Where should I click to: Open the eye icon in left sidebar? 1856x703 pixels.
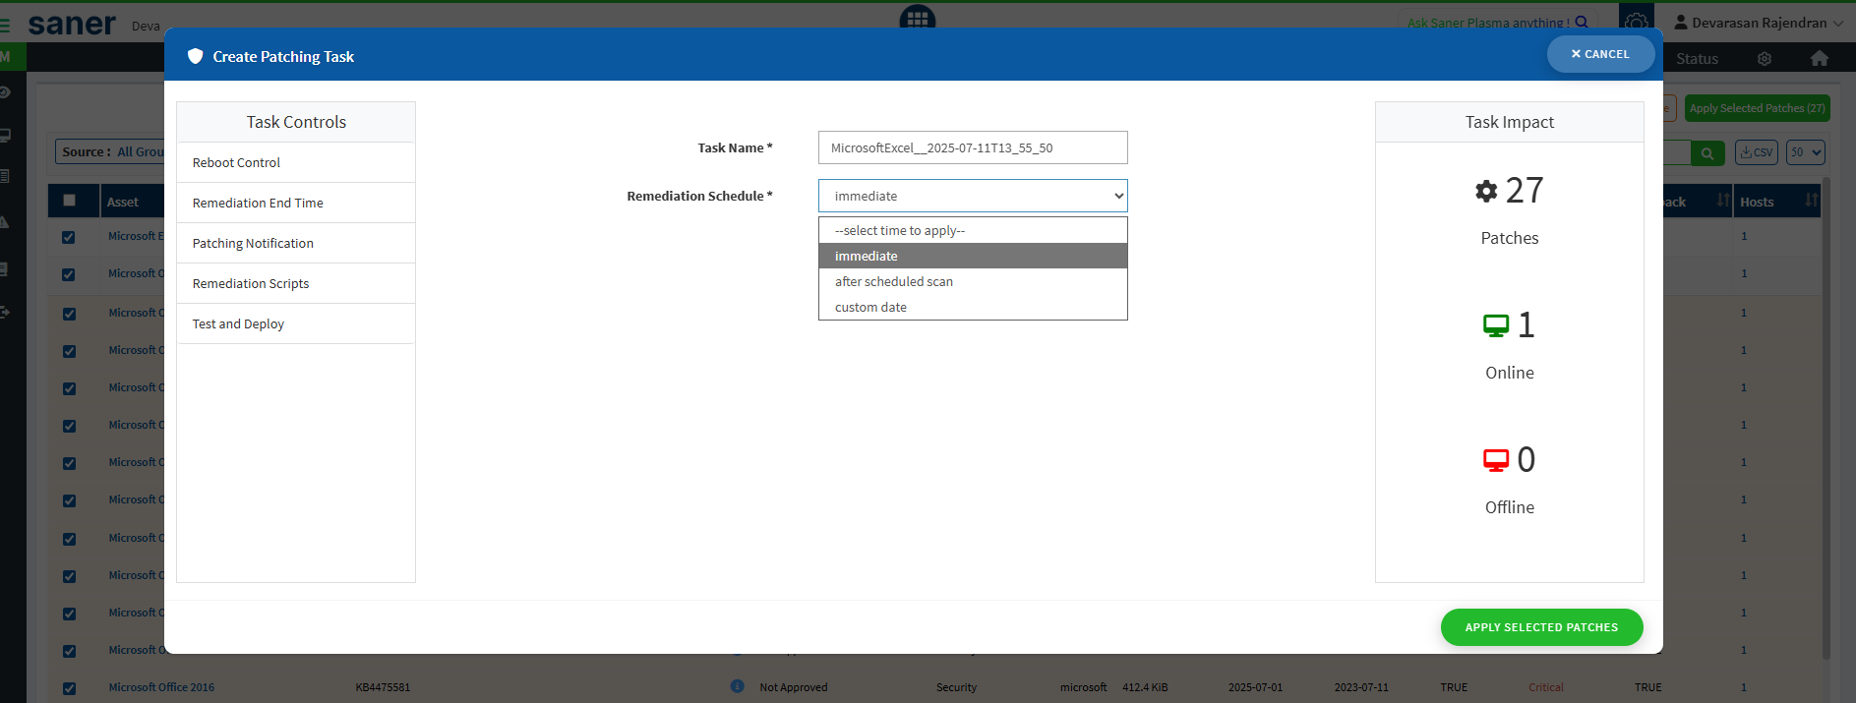tap(5, 92)
